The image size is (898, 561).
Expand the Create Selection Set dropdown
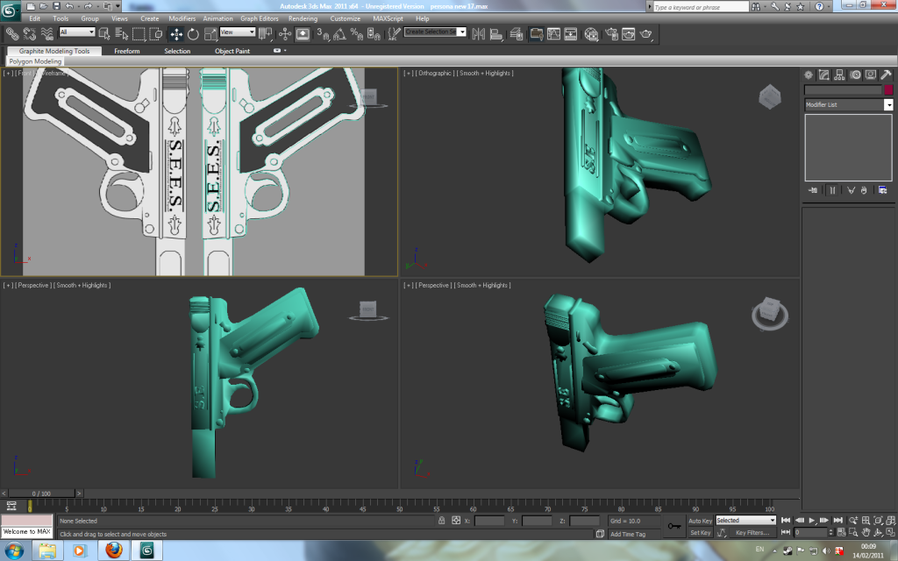462,32
